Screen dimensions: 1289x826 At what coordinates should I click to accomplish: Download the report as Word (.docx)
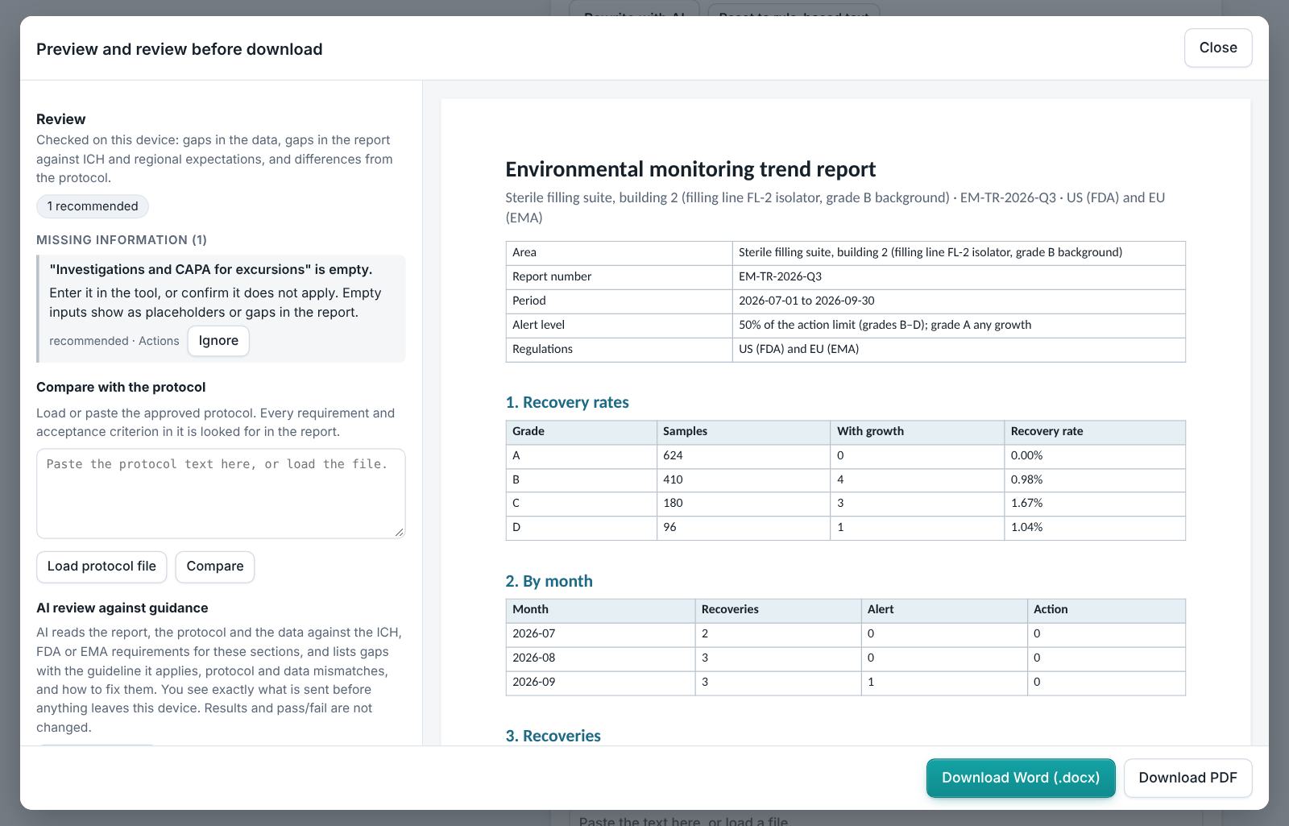point(1021,778)
